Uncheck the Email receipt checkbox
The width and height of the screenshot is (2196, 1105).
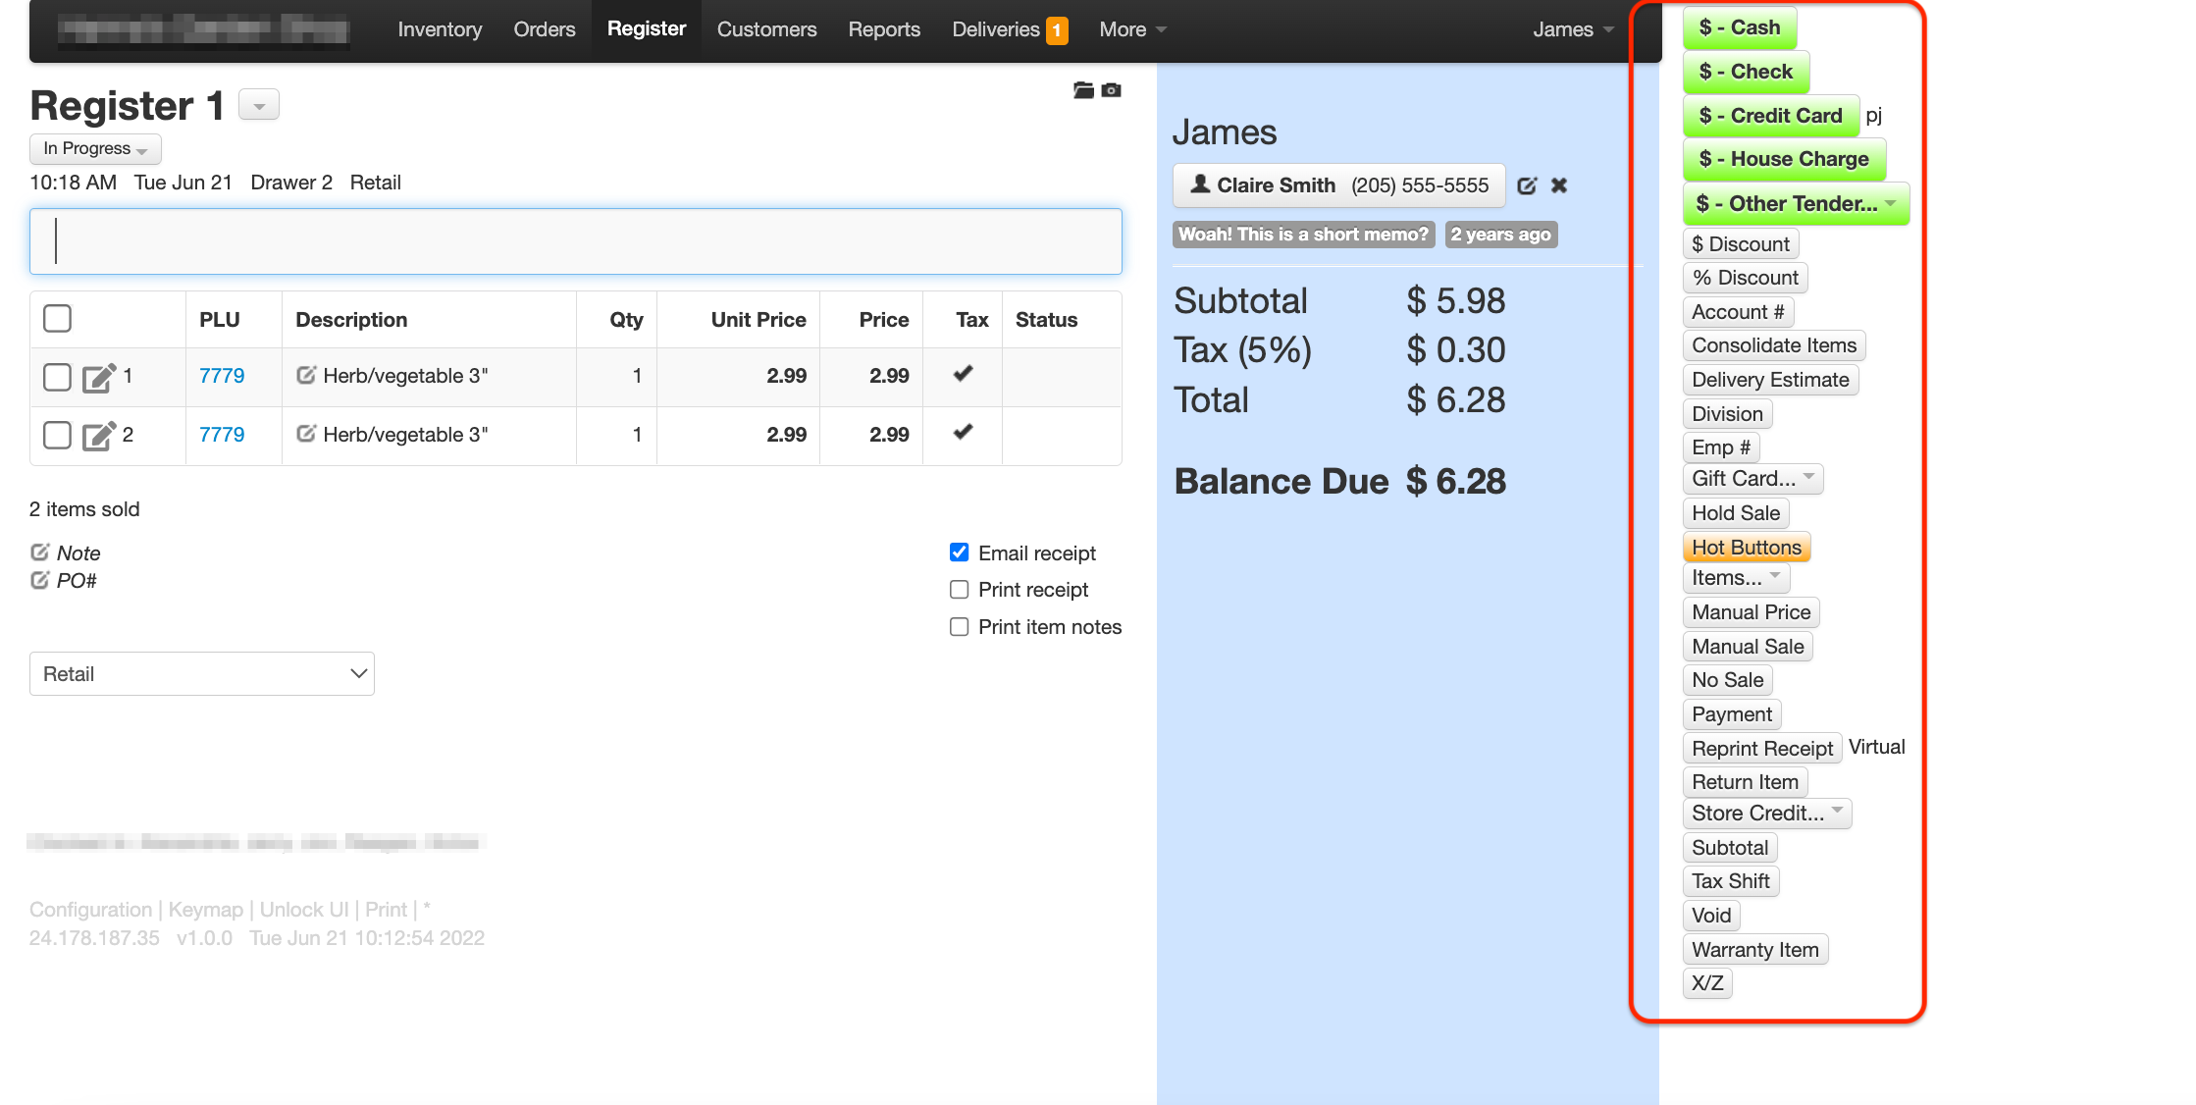(960, 552)
